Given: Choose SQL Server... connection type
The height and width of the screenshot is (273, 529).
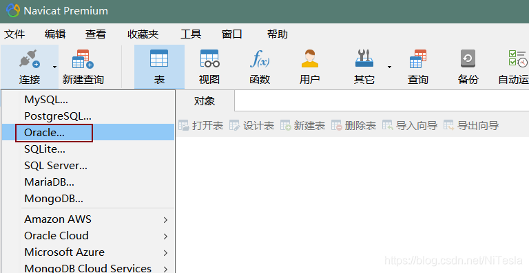Looking at the screenshot, I should 88,165.
